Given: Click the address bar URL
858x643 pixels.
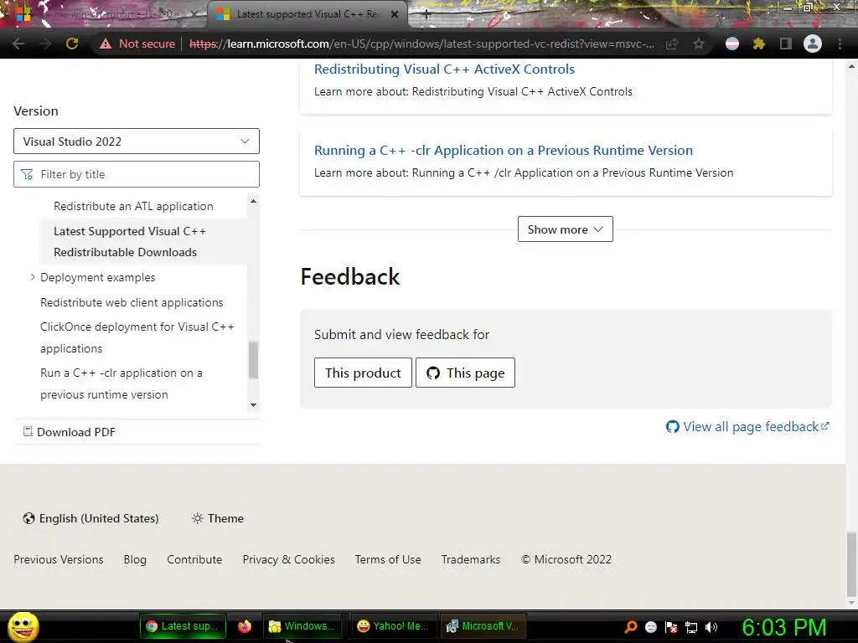Looking at the screenshot, I should pyautogui.click(x=421, y=44).
